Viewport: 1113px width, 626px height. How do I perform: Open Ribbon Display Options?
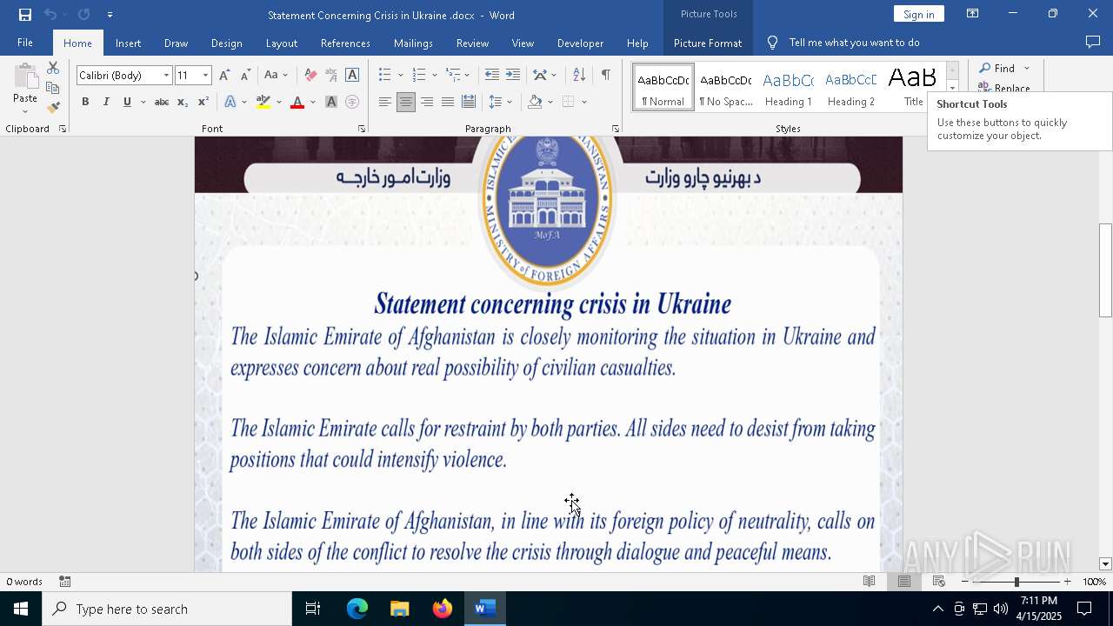[x=973, y=14]
